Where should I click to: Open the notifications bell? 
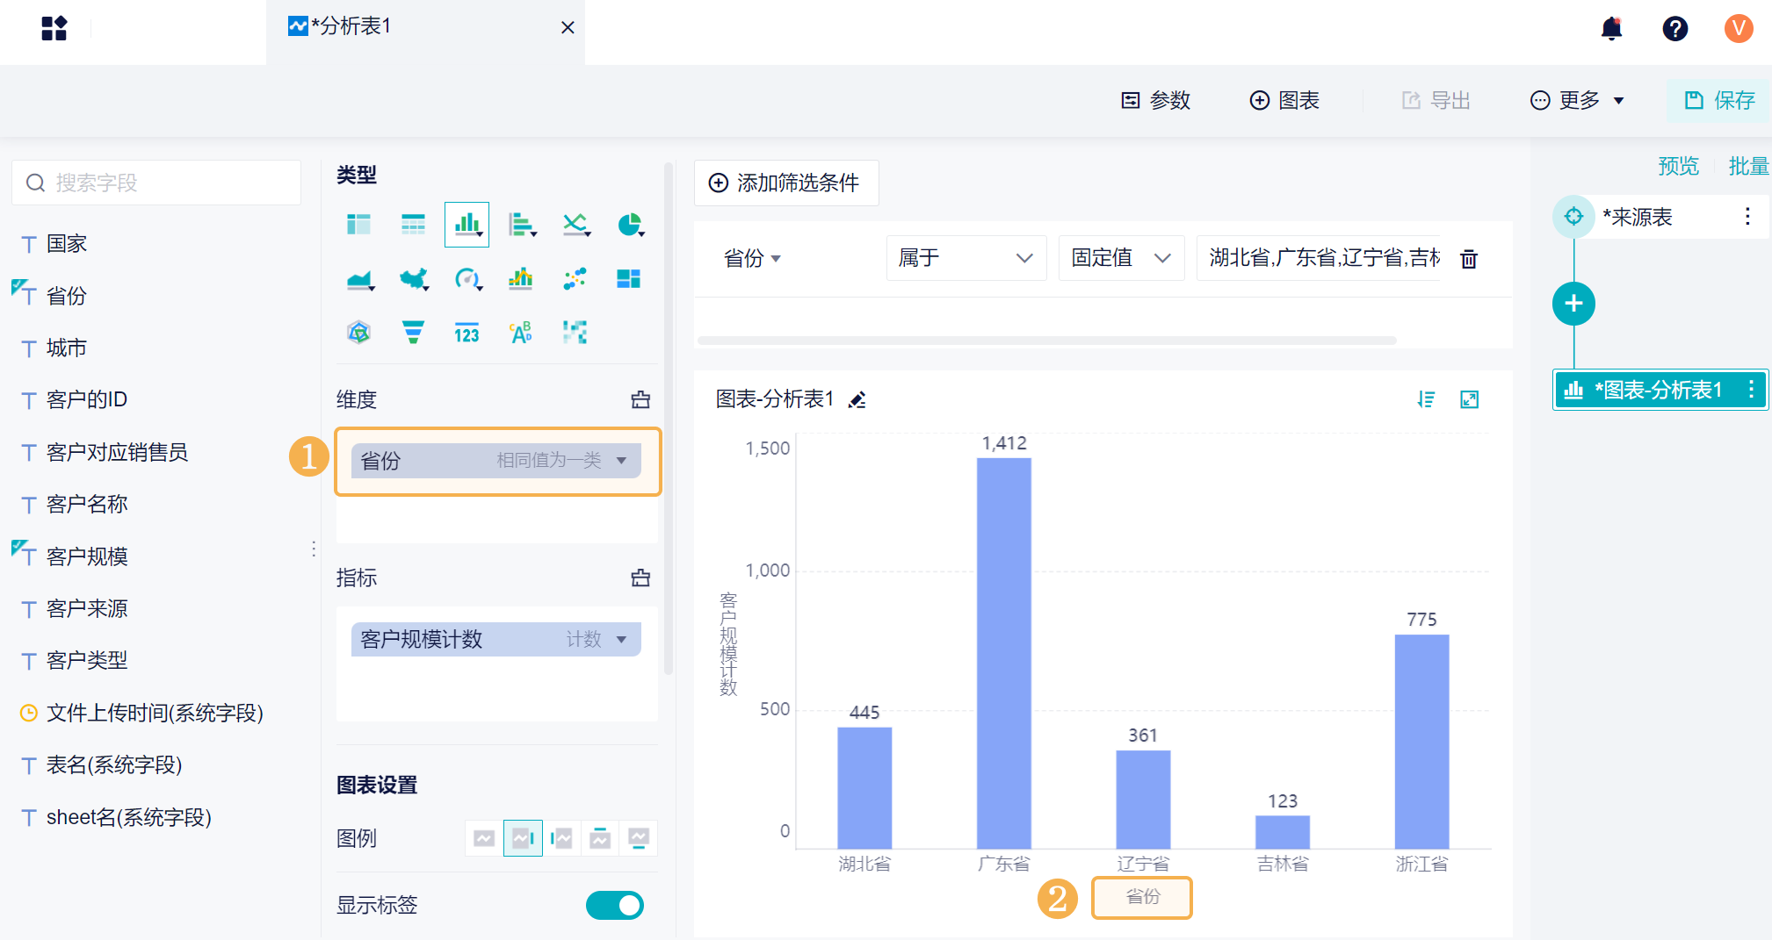pos(1611,29)
